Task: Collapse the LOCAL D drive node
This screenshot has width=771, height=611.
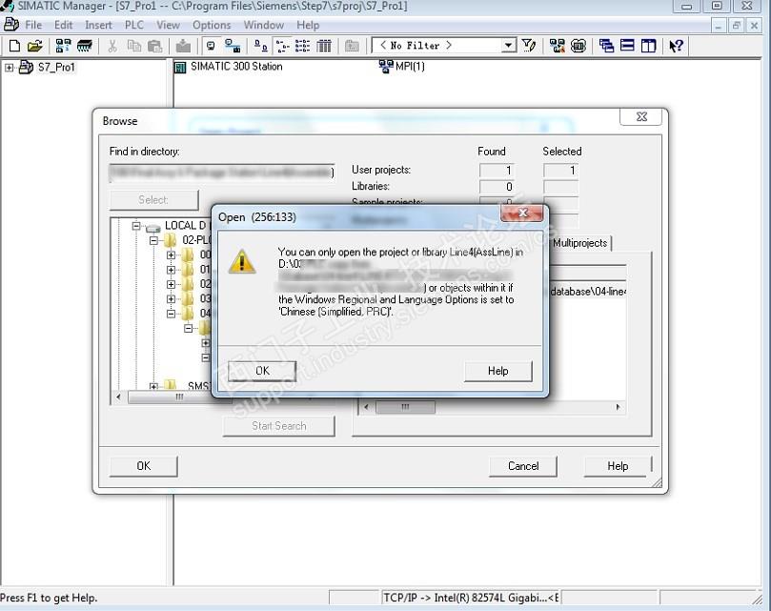Action: click(x=136, y=226)
